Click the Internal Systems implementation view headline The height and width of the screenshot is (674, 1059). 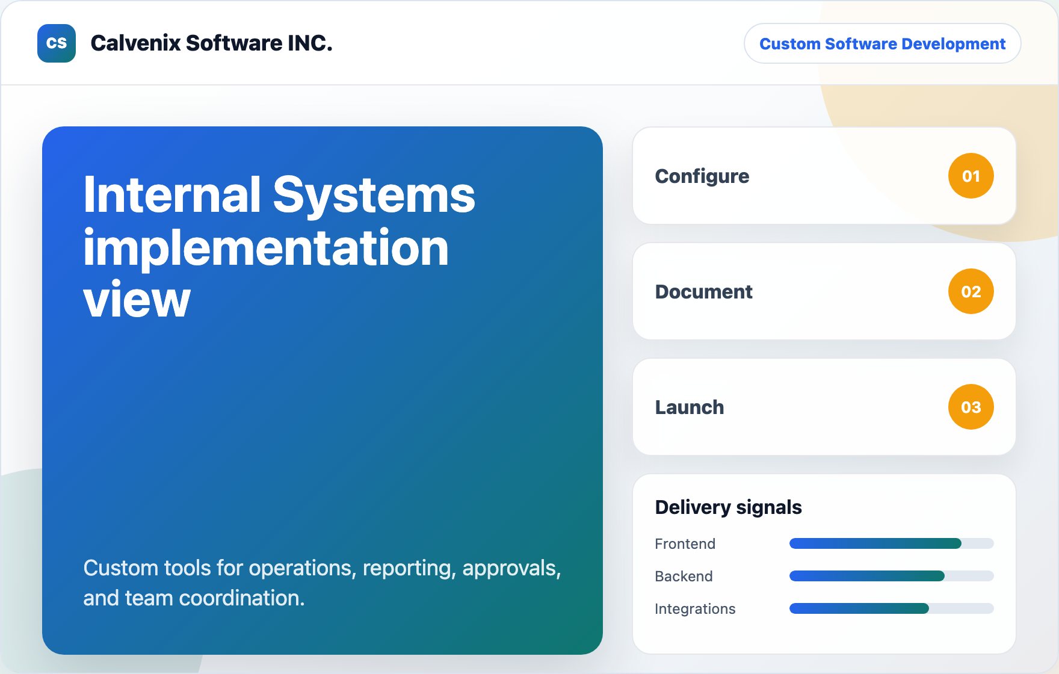pos(279,246)
